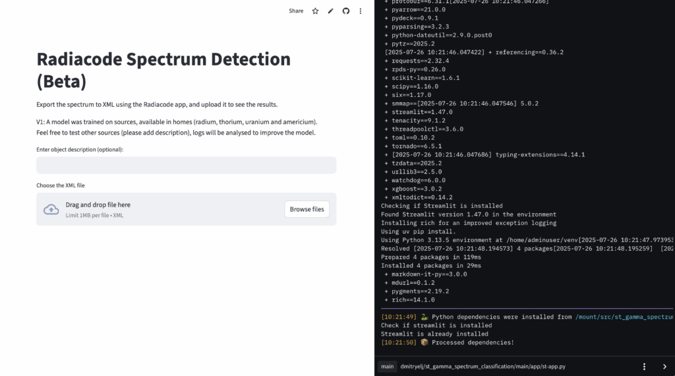
Task: Click the snake emoji in the log line
Action: (x=425, y=317)
